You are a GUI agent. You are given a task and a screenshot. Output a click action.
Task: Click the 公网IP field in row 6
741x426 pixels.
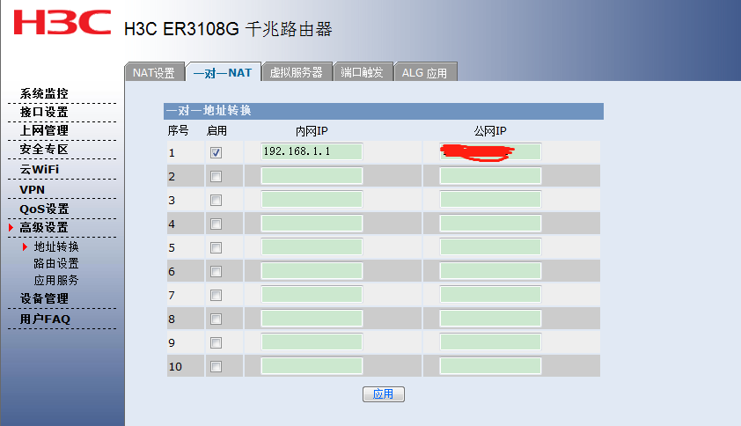tap(490, 270)
